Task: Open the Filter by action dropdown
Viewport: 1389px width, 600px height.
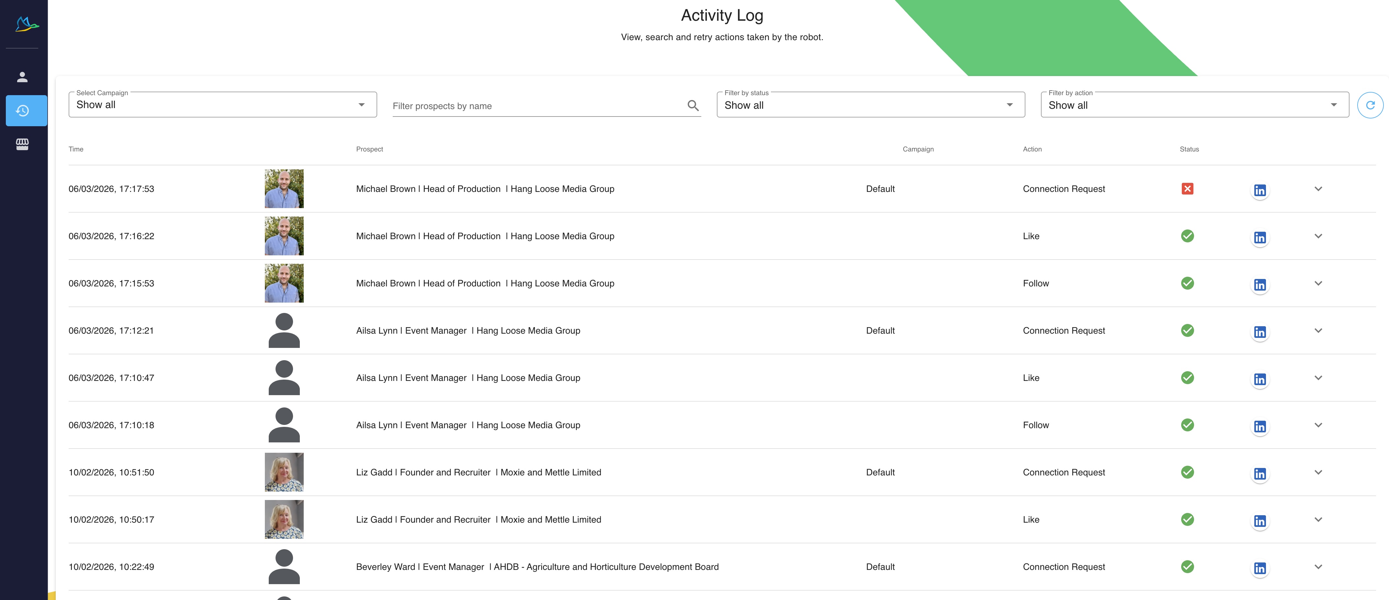Action: (x=1194, y=105)
